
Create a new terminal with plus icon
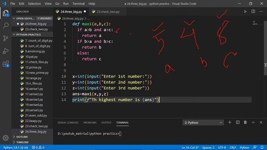coord(229,122)
